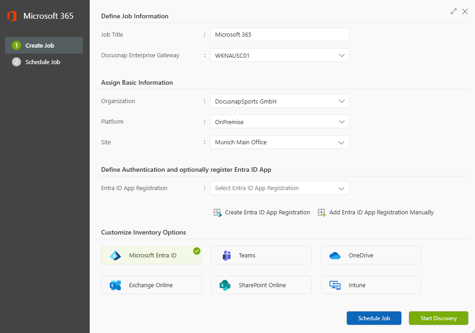
Task: Click step 1 green circle badge
Action: (16, 45)
